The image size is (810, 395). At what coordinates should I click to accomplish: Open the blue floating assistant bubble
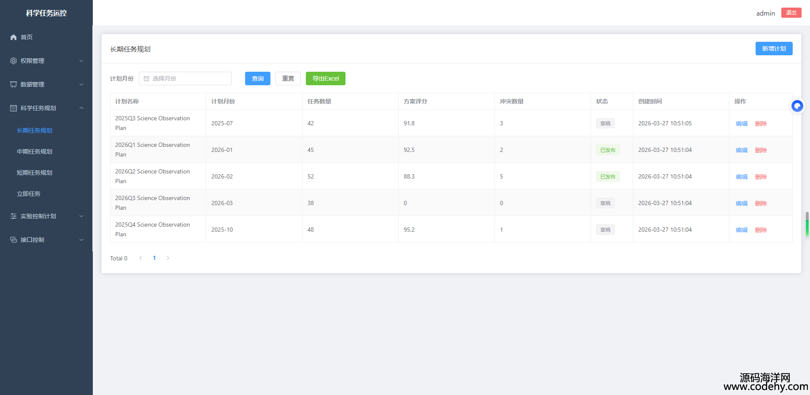click(x=797, y=106)
